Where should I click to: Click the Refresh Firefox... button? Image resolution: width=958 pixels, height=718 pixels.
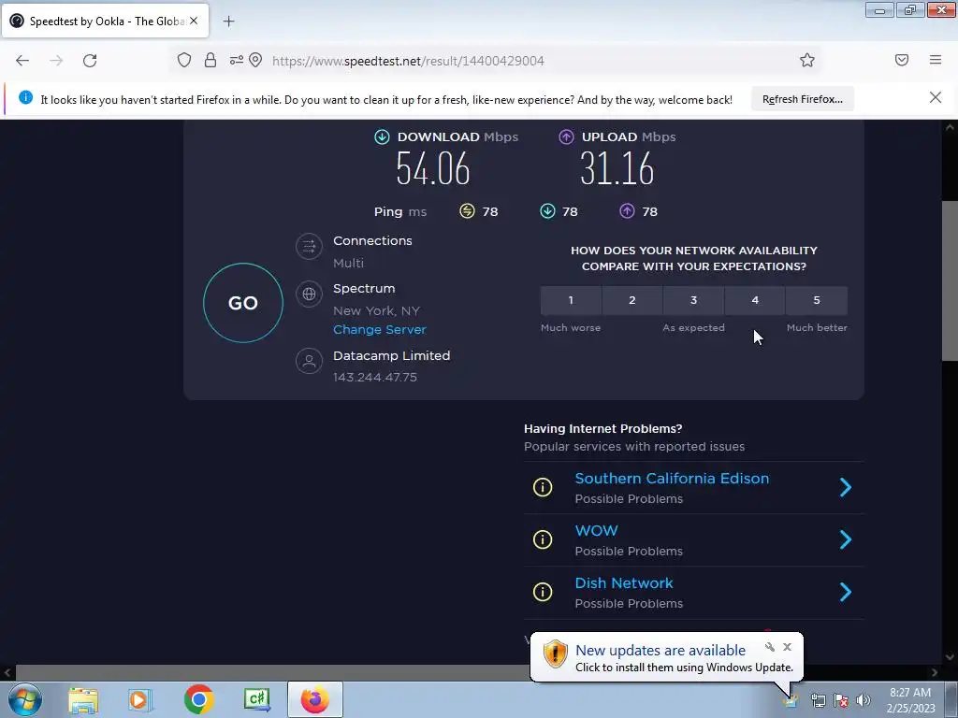[802, 99]
